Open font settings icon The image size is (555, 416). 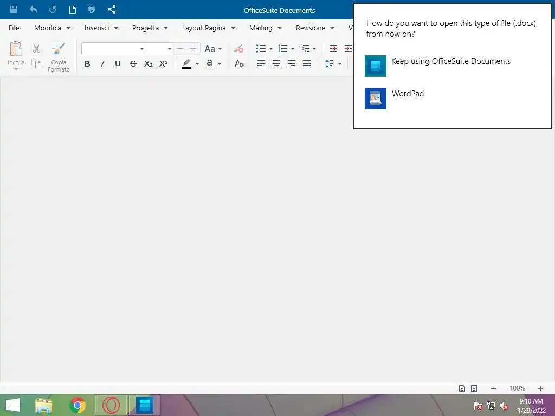click(239, 64)
